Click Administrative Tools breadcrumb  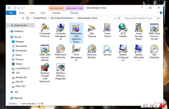[87, 18]
